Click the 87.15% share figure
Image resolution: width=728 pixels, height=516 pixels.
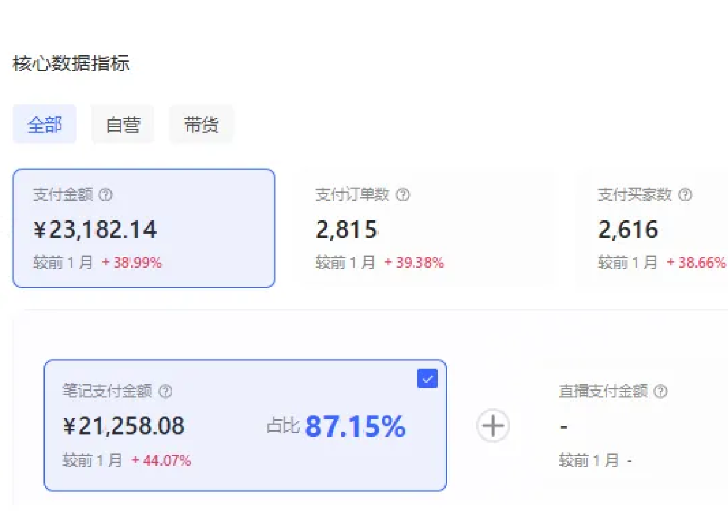pyautogui.click(x=355, y=426)
